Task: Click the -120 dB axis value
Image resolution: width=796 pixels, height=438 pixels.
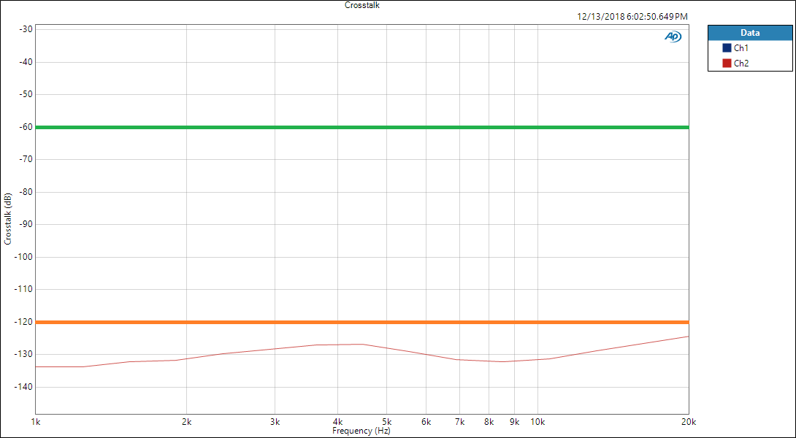Action: 24,322
